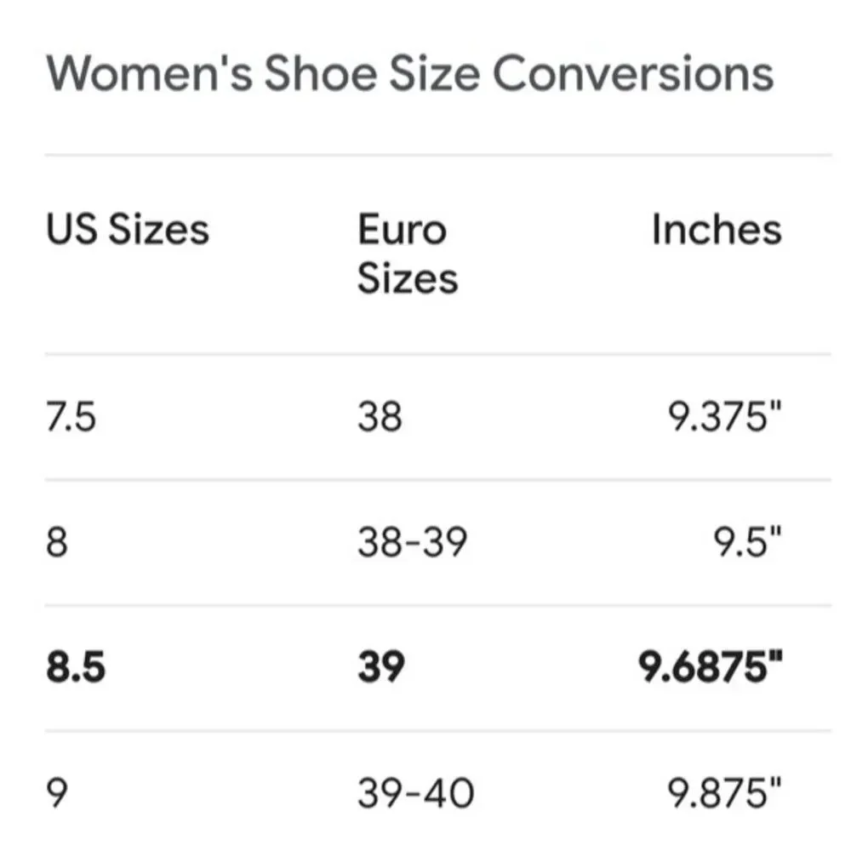Image resolution: width=851 pixels, height=851 pixels.
Task: Select US size 8 cell
Action: coord(56,542)
